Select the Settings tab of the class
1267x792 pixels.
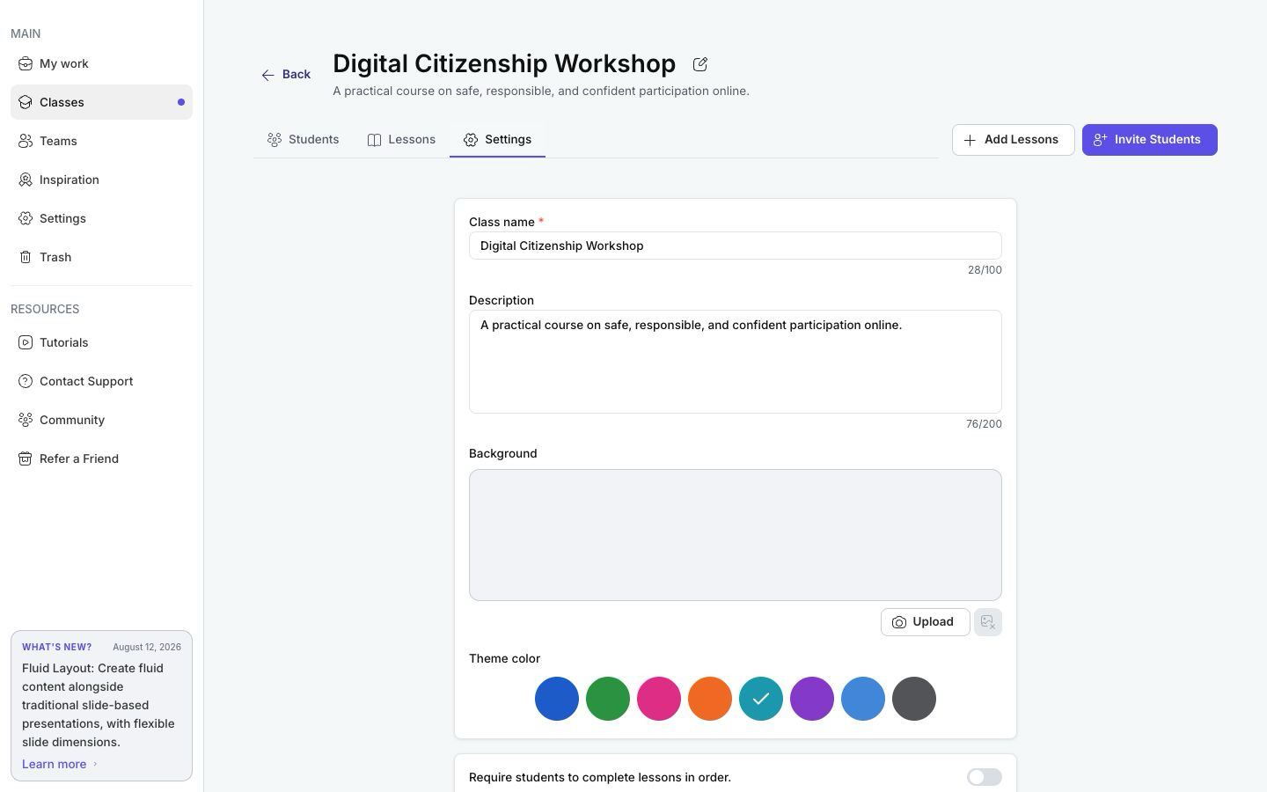click(x=498, y=140)
